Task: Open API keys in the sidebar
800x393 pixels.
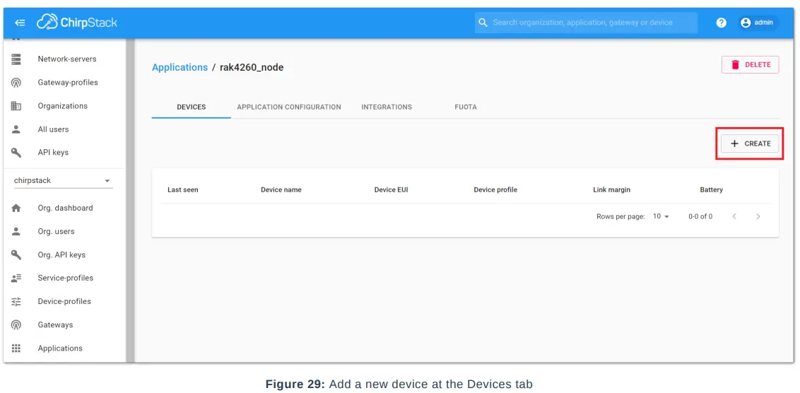Action: pyautogui.click(x=64, y=152)
